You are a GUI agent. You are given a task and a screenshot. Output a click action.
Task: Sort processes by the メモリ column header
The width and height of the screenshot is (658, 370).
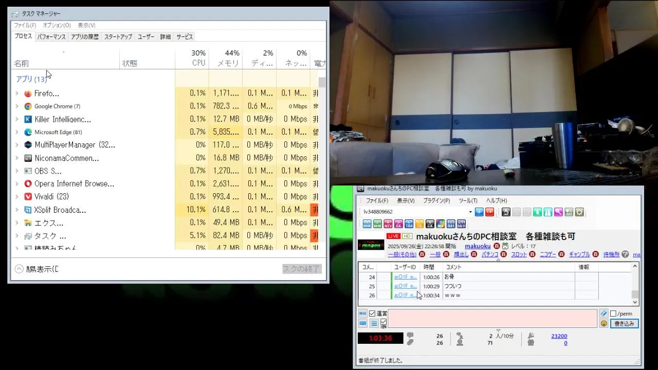click(x=226, y=58)
